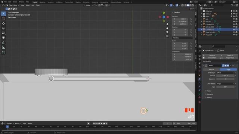Switch to the Shading workspace tab
Image resolution: width=239 pixels, height=134 pixels.
click(x=78, y=2)
